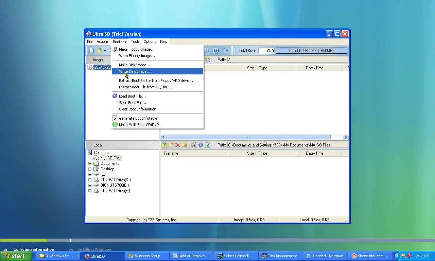Switch to Disk Management in the taskbar

(280, 256)
